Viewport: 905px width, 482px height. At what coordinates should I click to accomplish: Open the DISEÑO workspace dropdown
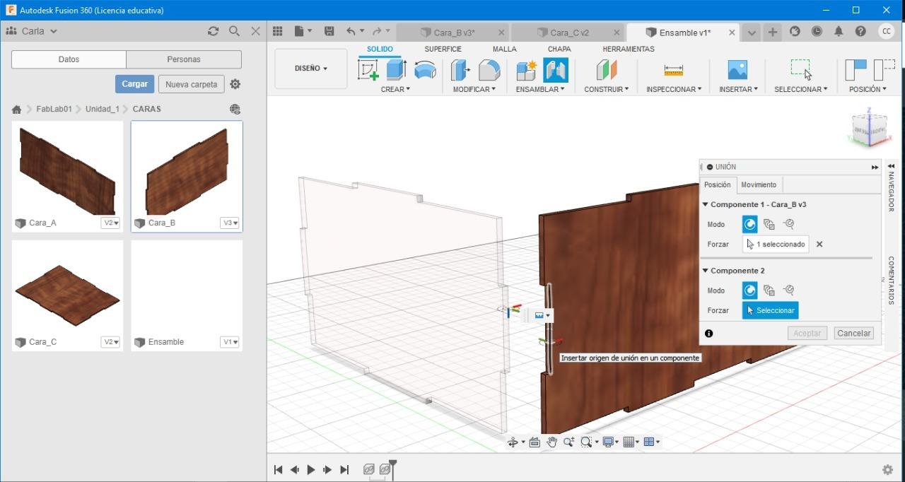tap(311, 69)
